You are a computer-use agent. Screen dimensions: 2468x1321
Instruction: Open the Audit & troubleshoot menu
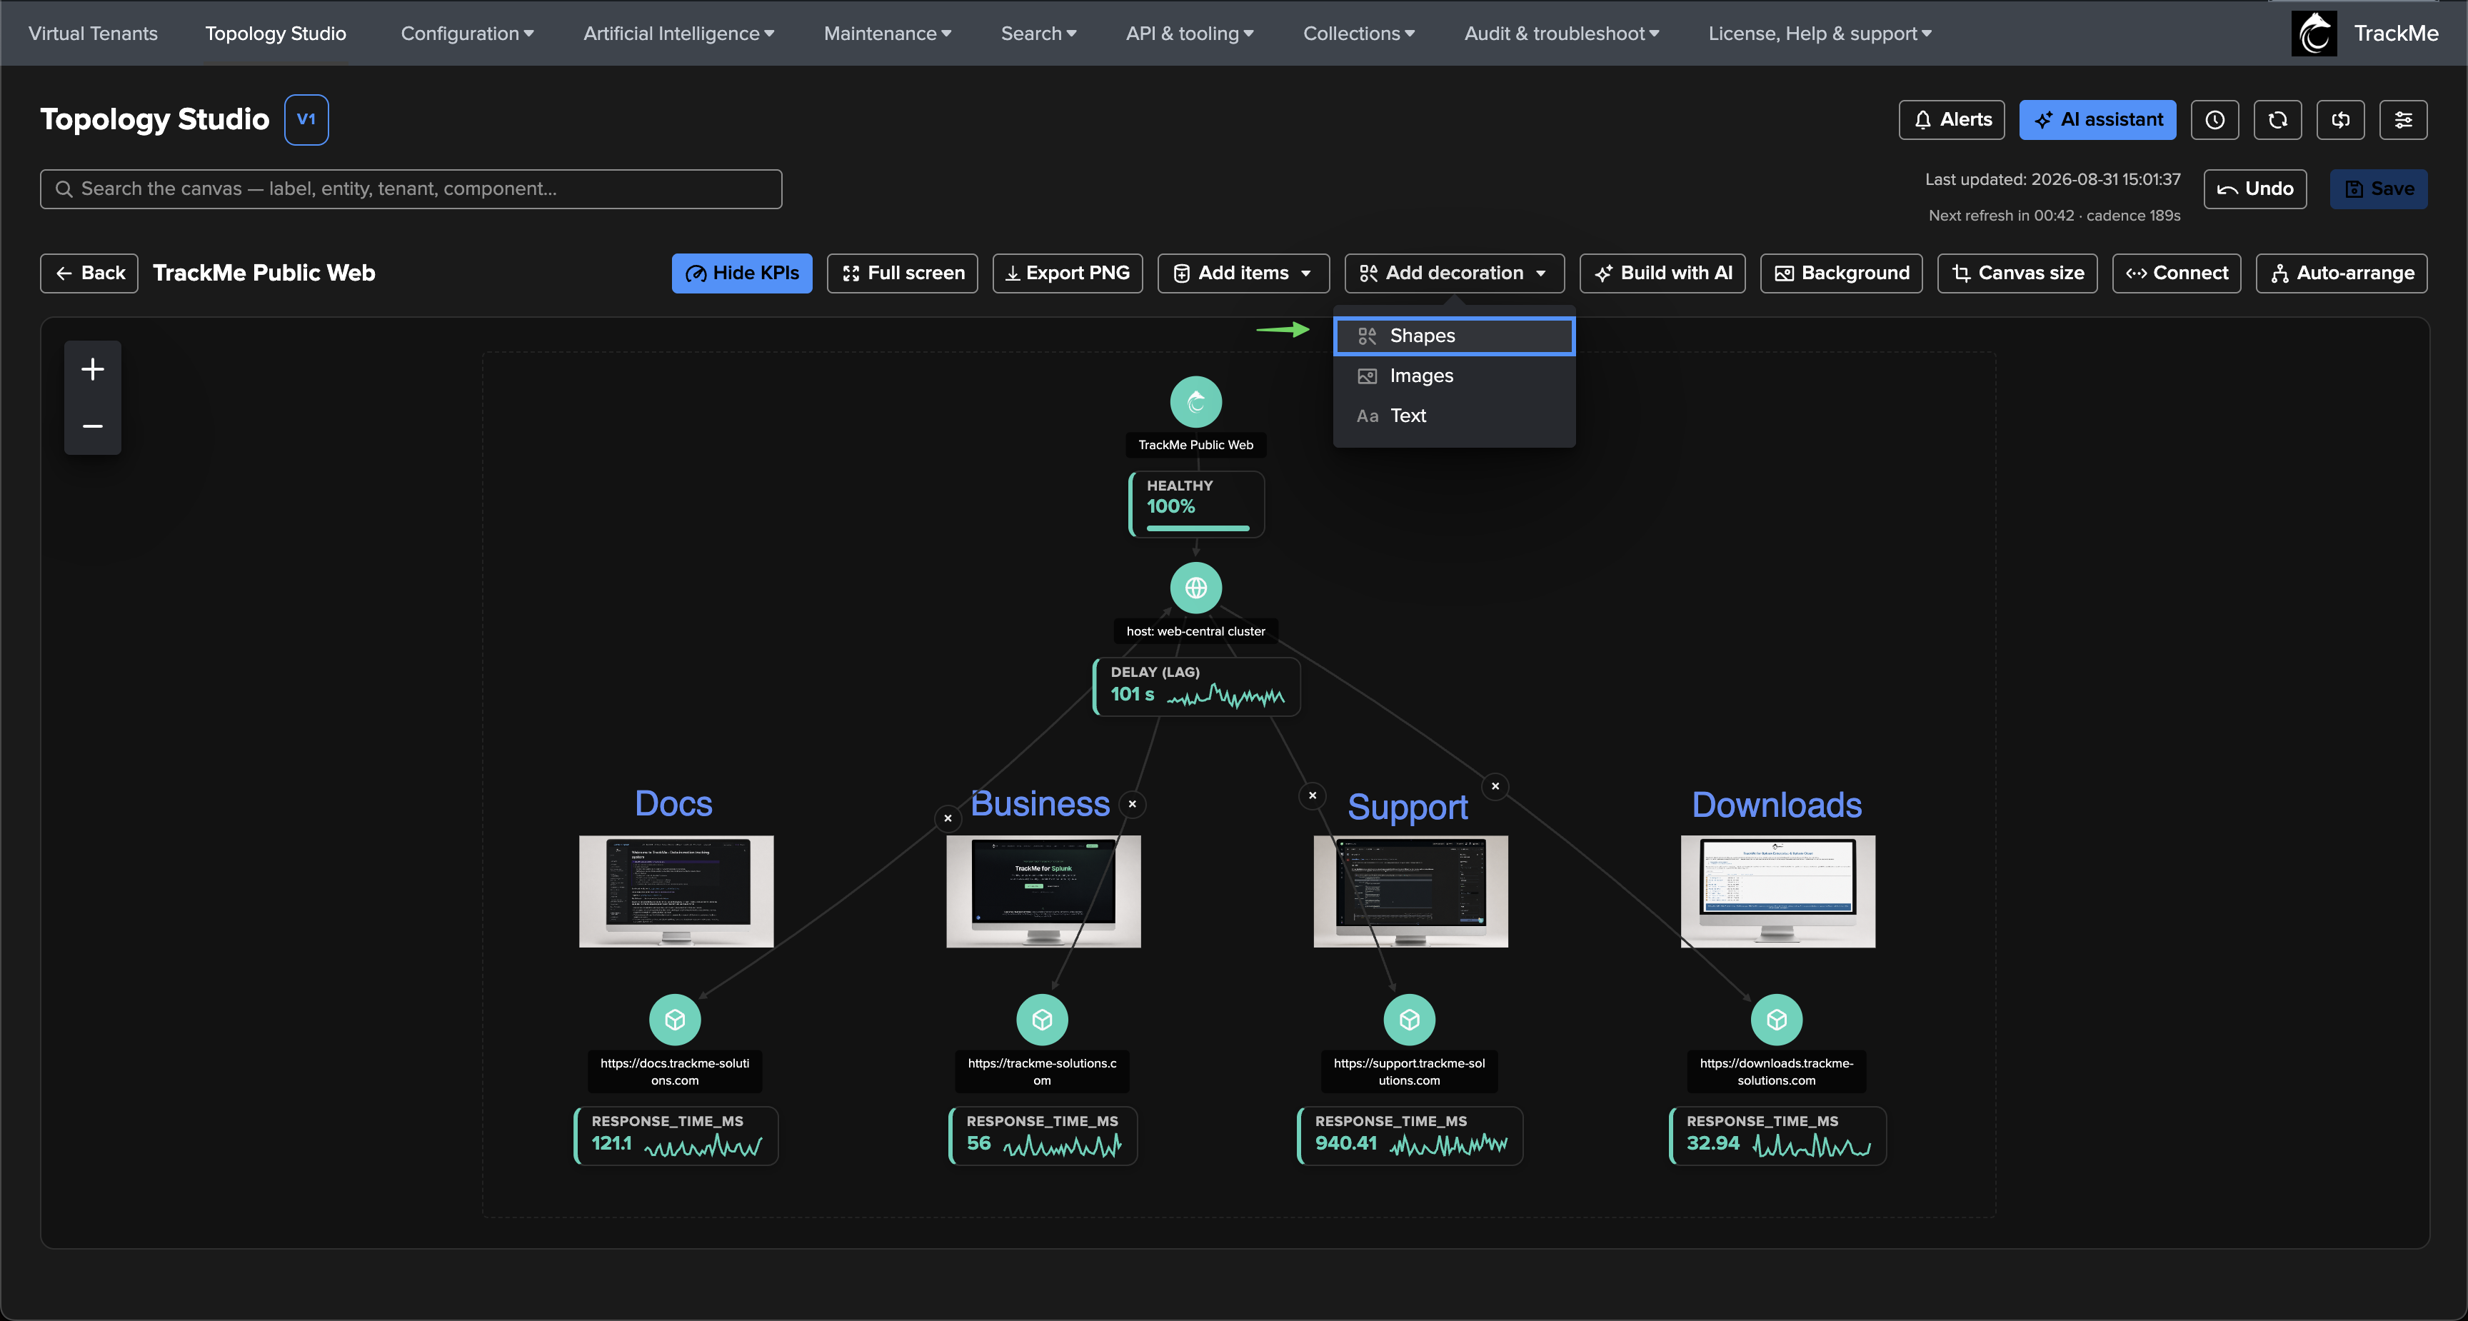pyautogui.click(x=1562, y=34)
